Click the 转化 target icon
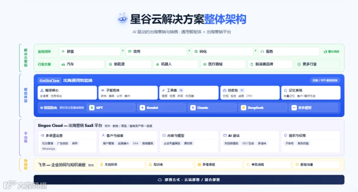The image size is (358, 192). [x=196, y=52]
